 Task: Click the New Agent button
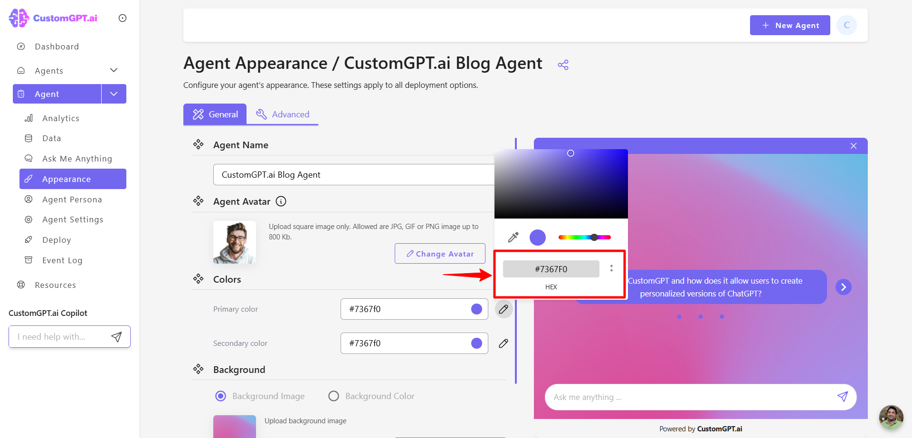790,25
